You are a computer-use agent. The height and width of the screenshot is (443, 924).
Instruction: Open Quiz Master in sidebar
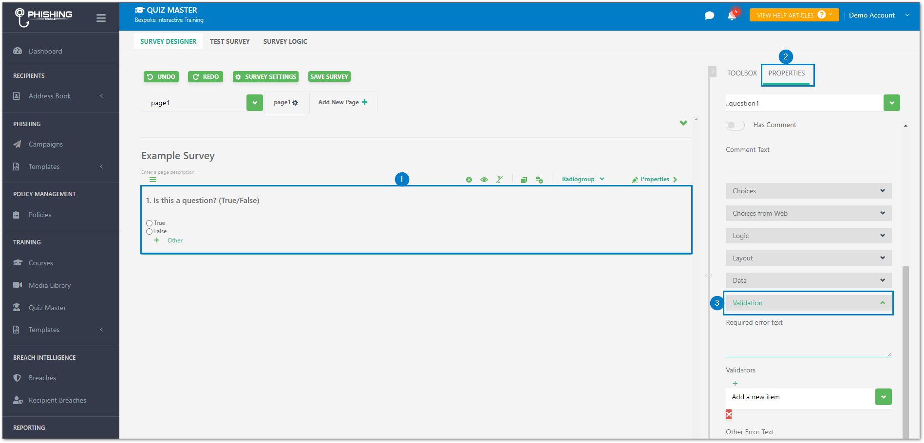(x=47, y=308)
